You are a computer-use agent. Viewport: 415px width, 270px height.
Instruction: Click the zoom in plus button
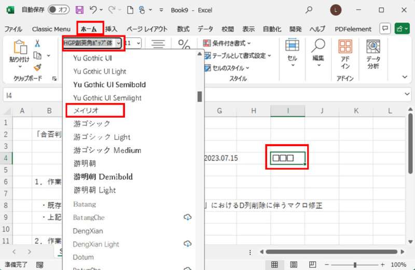[382, 265]
